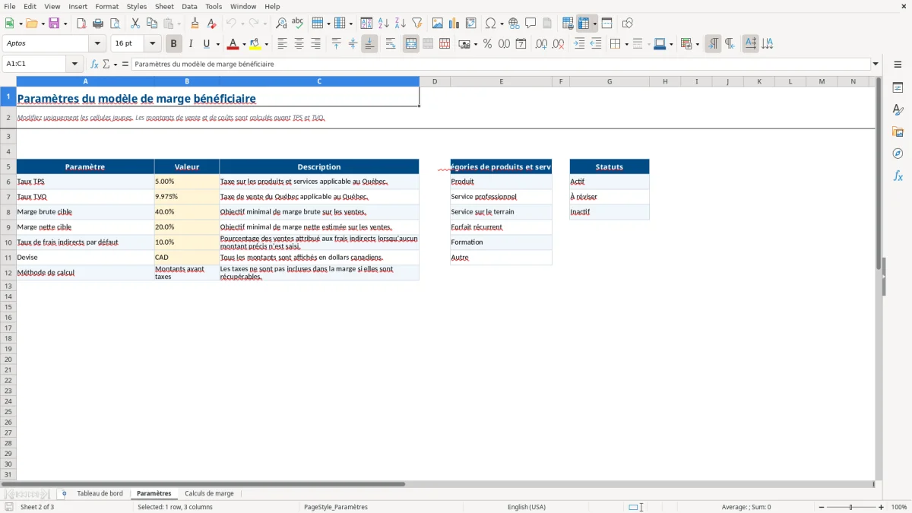
Task: Center the cell text horizontally
Action: pyautogui.click(x=299, y=44)
